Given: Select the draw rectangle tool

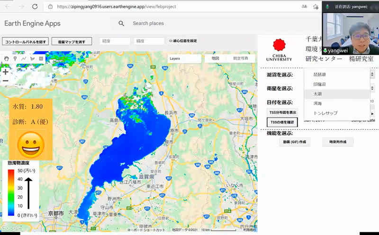Looking at the screenshot, I should pos(41,59).
